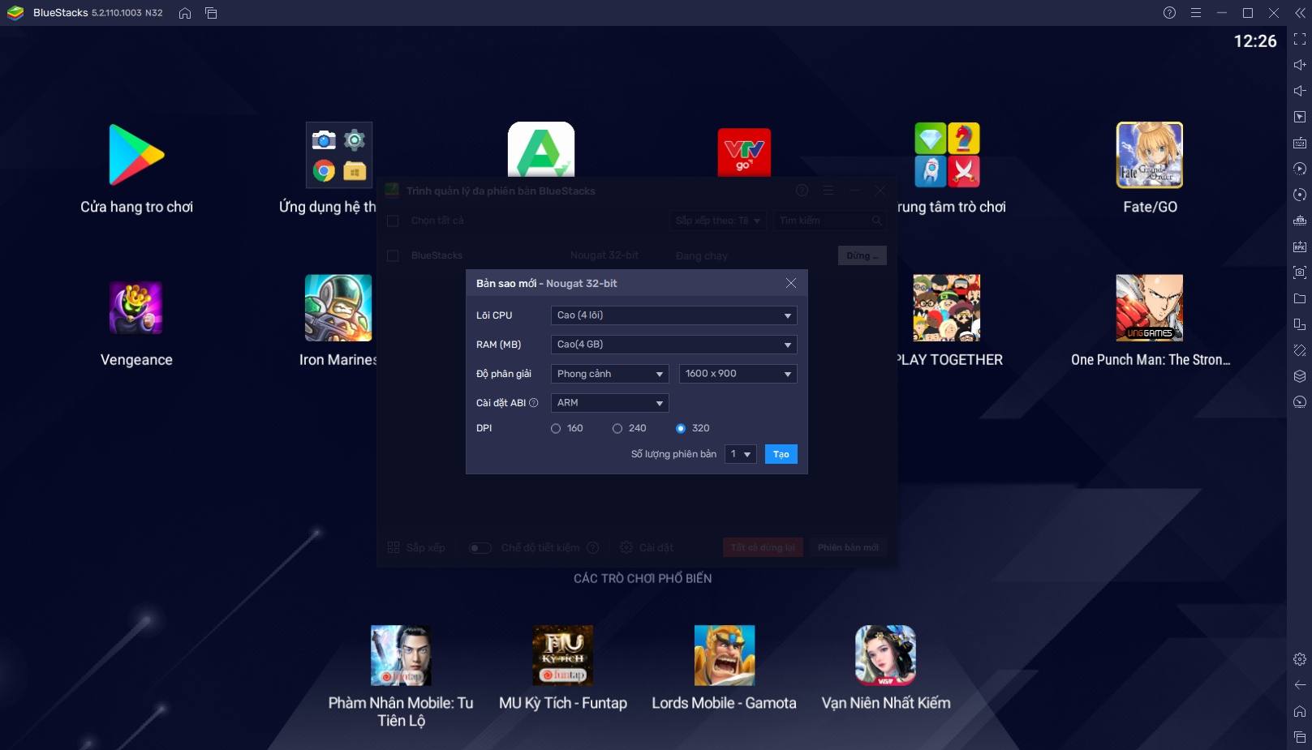Open MU Kỳ Tích - Funtap game

pyautogui.click(x=563, y=655)
